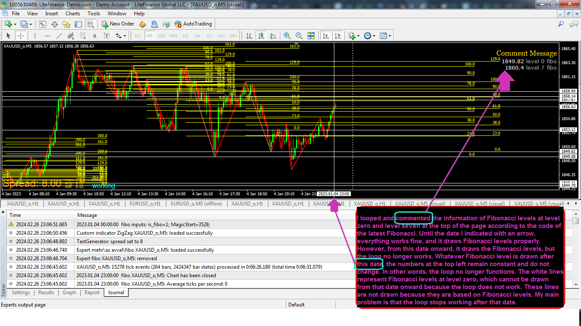Click the New Order button

[x=118, y=24]
